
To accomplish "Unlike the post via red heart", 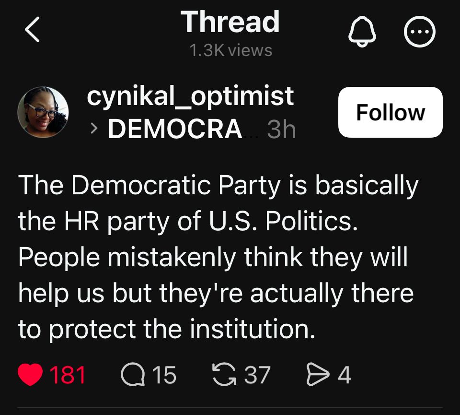I will pyautogui.click(x=31, y=375).
